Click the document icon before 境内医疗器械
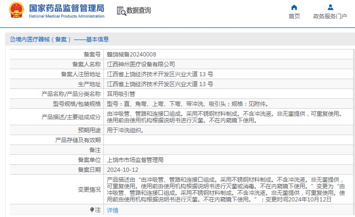Image resolution: width=355 pixels, height=217 pixels. pos(13,40)
